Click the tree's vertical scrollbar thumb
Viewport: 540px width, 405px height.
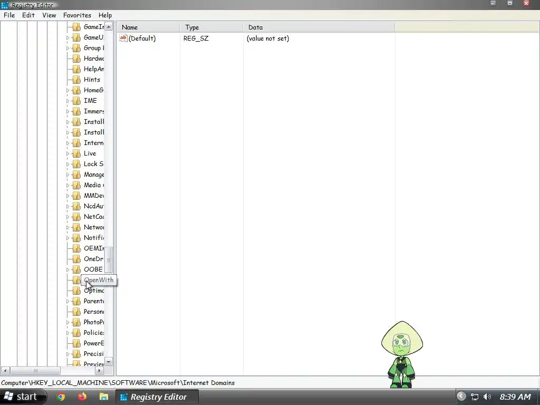pos(109,260)
